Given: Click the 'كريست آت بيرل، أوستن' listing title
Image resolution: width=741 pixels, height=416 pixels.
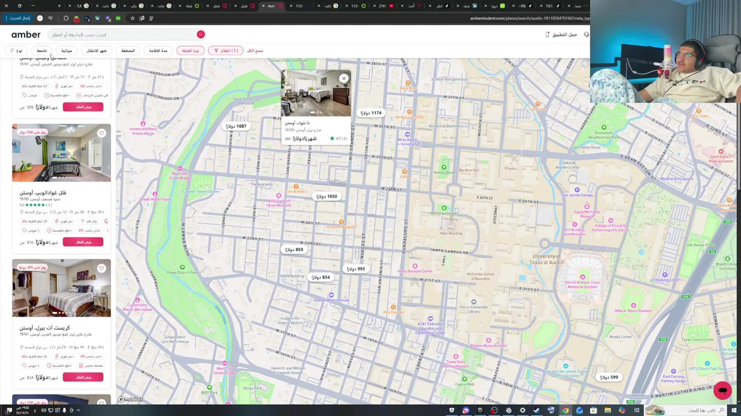Looking at the screenshot, I should (45, 328).
